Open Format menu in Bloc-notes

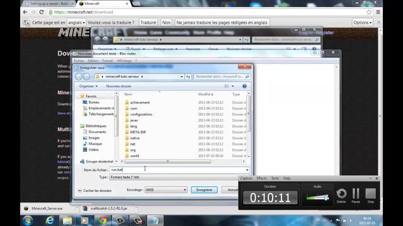(x=108, y=61)
